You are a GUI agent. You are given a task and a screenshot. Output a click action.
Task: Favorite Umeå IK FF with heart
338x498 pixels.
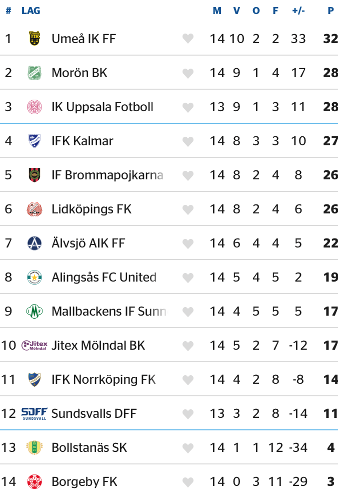188,39
